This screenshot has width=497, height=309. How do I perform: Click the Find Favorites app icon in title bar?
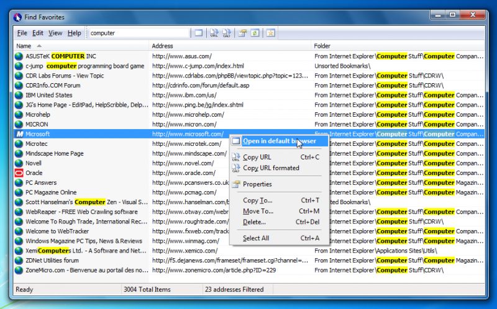[18, 17]
